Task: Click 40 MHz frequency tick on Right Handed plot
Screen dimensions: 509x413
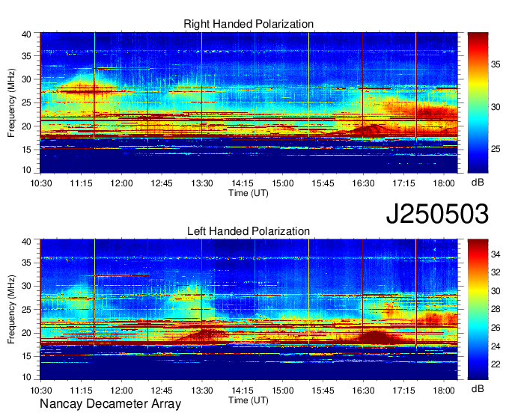Action: pyautogui.click(x=26, y=34)
